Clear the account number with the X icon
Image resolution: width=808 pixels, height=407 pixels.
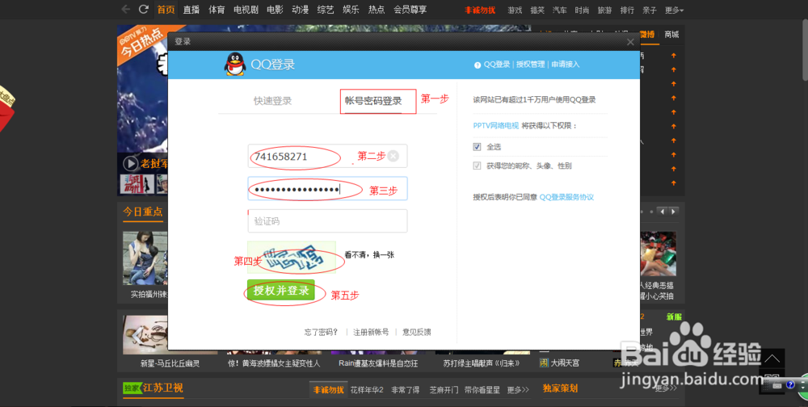tap(393, 156)
